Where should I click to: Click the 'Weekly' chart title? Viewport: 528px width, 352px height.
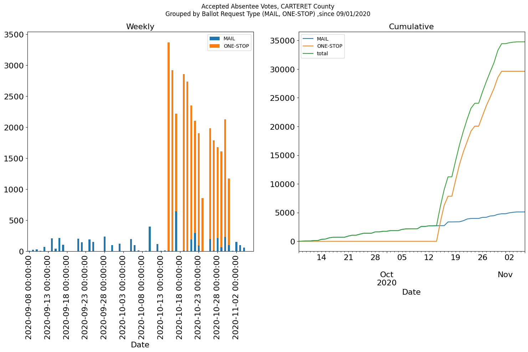point(140,27)
